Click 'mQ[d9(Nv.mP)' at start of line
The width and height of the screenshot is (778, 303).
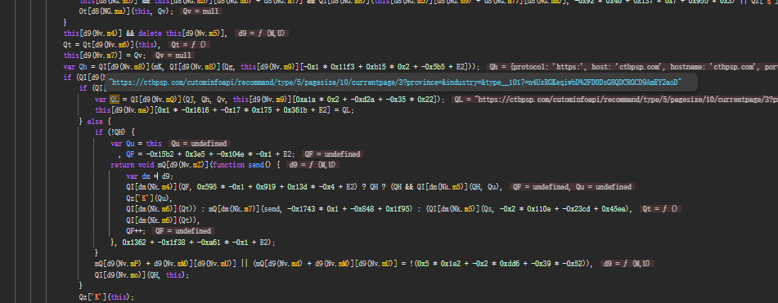point(119,264)
